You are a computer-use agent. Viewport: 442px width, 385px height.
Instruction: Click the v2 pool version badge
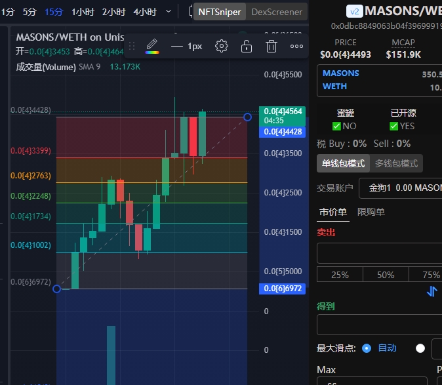[x=354, y=12]
